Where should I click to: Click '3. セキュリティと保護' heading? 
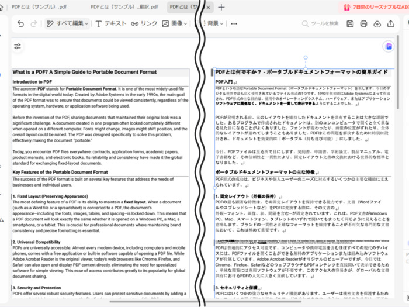236,288
